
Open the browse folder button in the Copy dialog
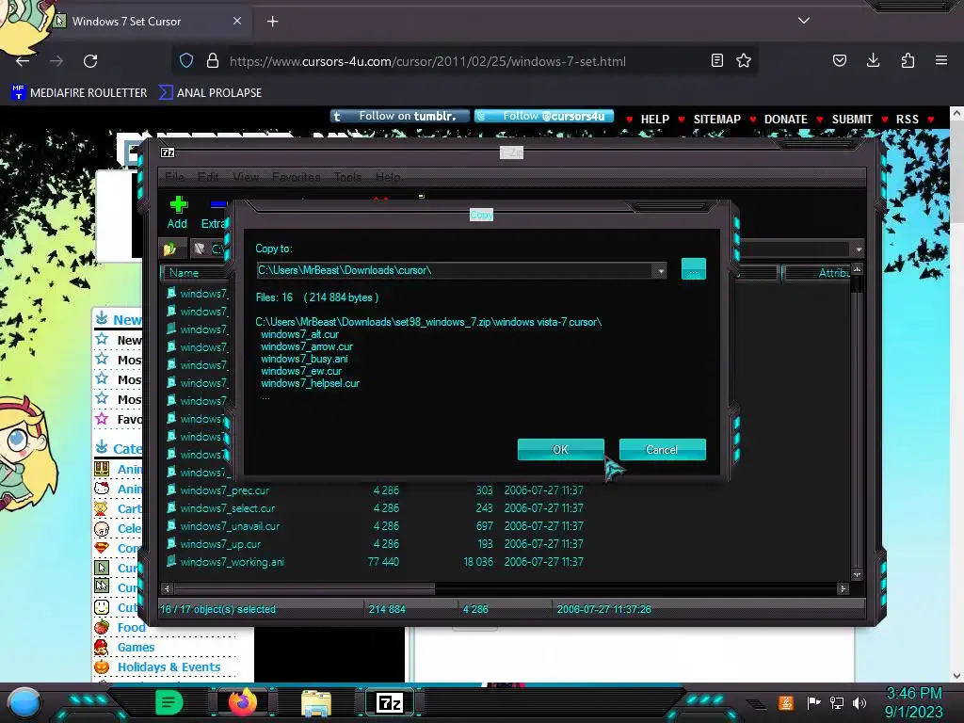coord(694,269)
